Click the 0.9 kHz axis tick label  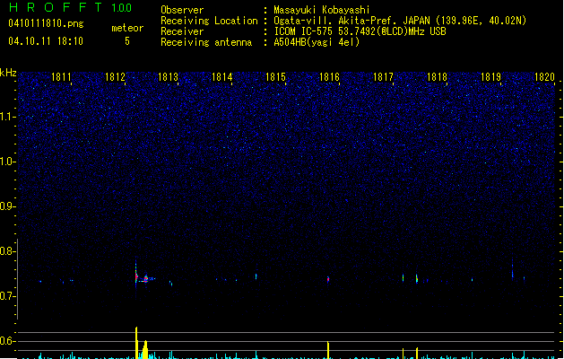click(x=7, y=206)
